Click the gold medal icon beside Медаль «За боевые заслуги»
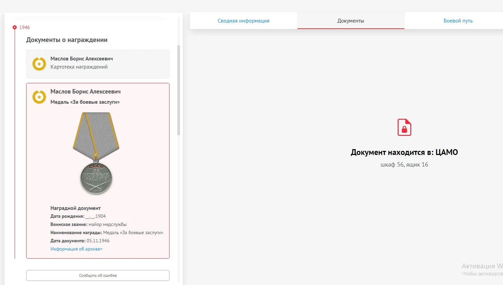 click(39, 97)
